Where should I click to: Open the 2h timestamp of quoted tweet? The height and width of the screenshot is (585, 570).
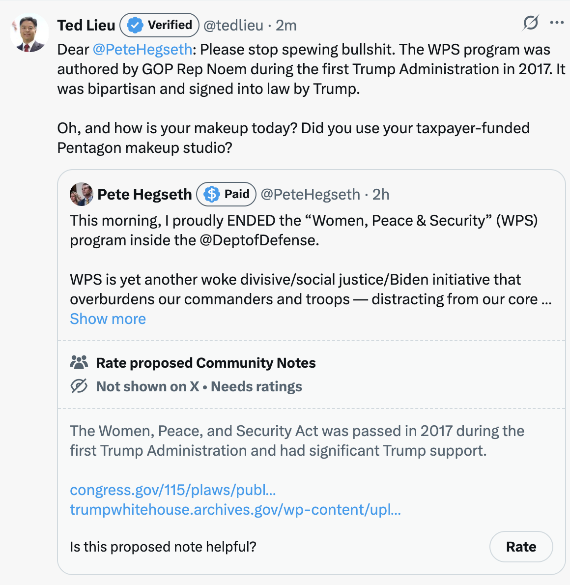tap(381, 194)
